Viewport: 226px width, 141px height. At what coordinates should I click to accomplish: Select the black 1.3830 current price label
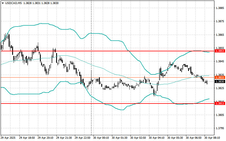(220, 81)
